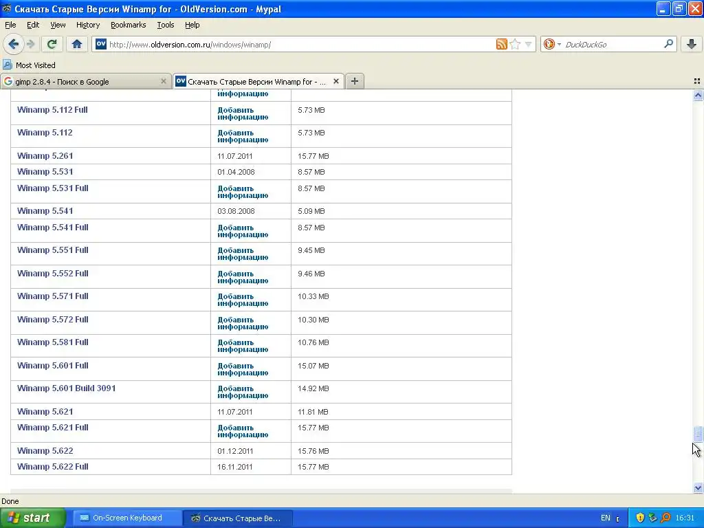Viewport: 704px width, 528px height.
Task: Click the taskbar clock showing 16:31
Action: pos(685,518)
